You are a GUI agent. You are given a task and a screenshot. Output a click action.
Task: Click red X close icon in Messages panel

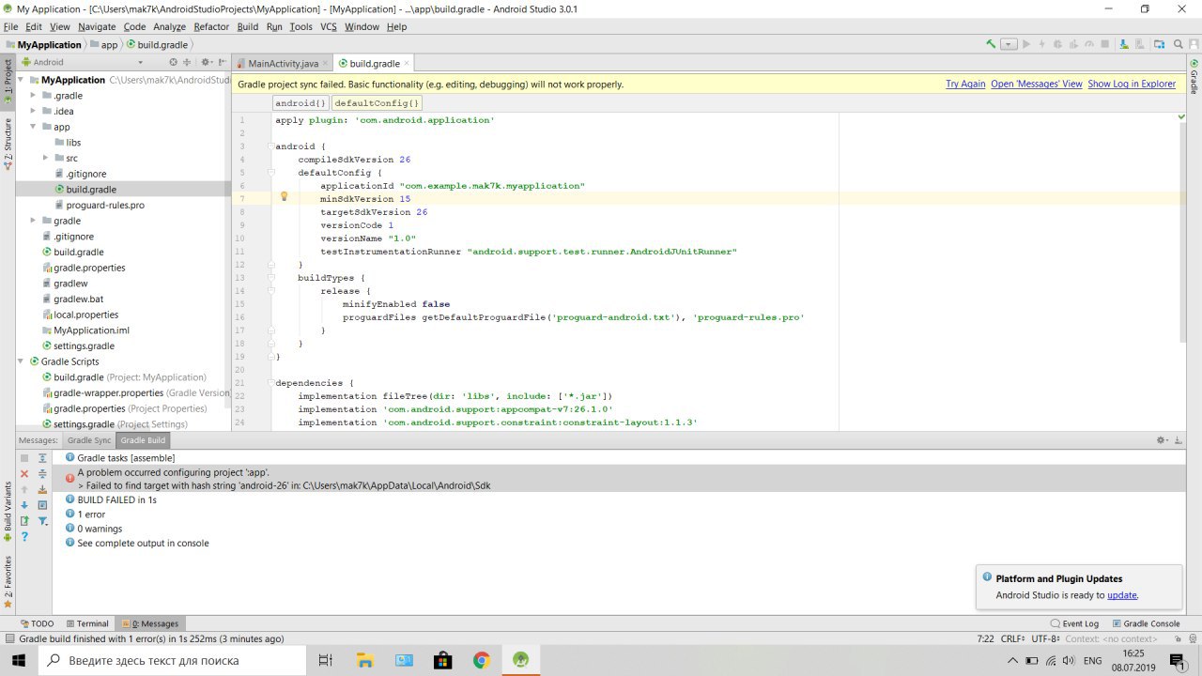pyautogui.click(x=24, y=474)
